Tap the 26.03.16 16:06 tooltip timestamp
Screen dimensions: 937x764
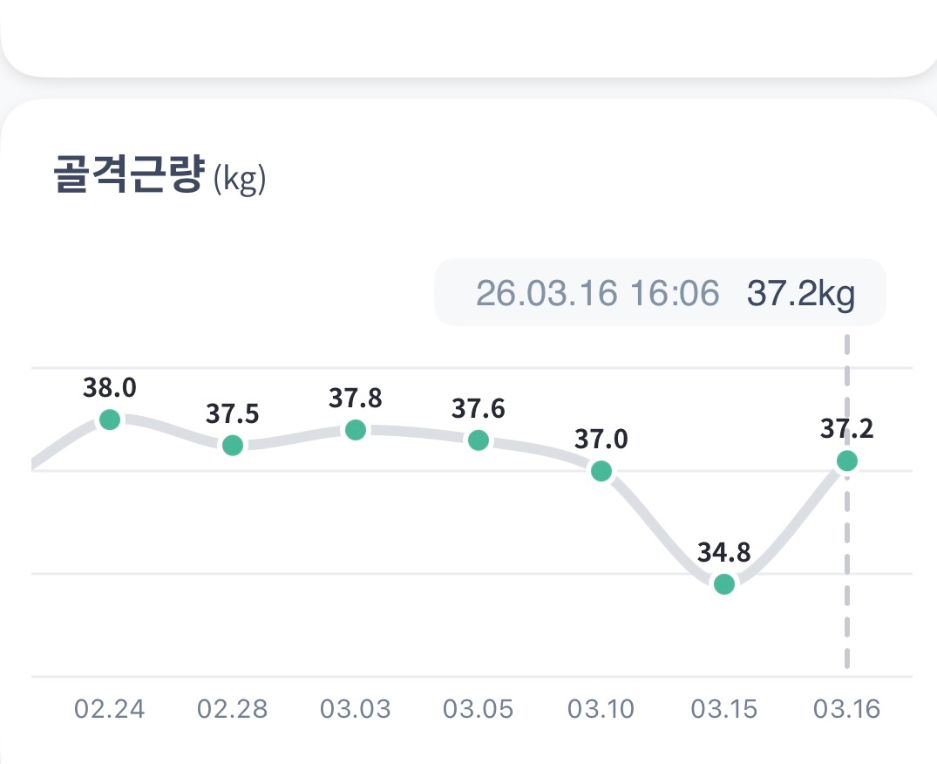click(x=598, y=294)
